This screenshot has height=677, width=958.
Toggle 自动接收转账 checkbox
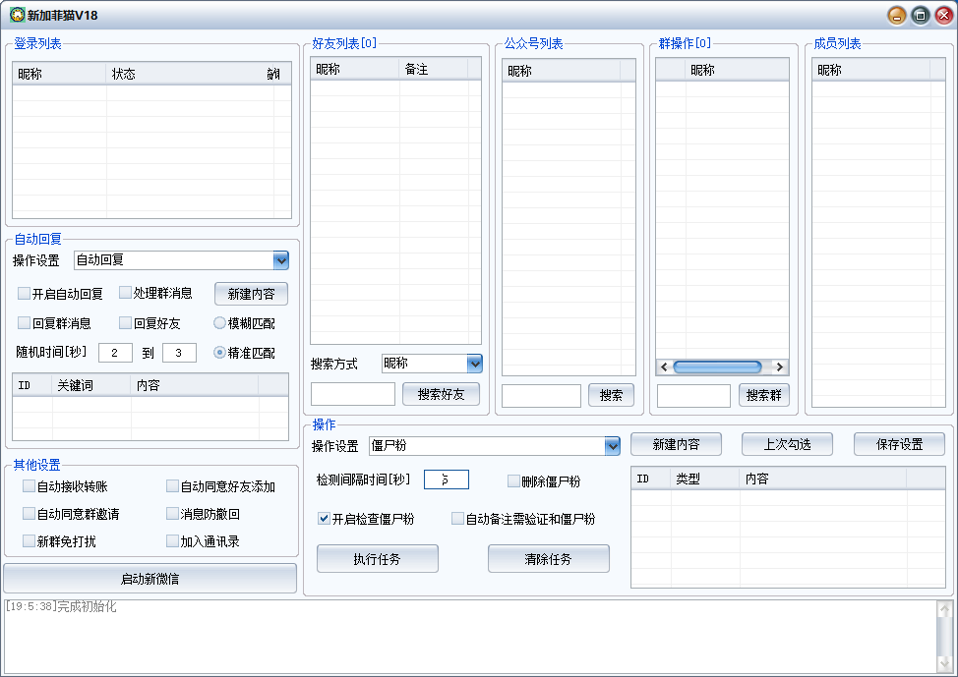tap(30, 486)
